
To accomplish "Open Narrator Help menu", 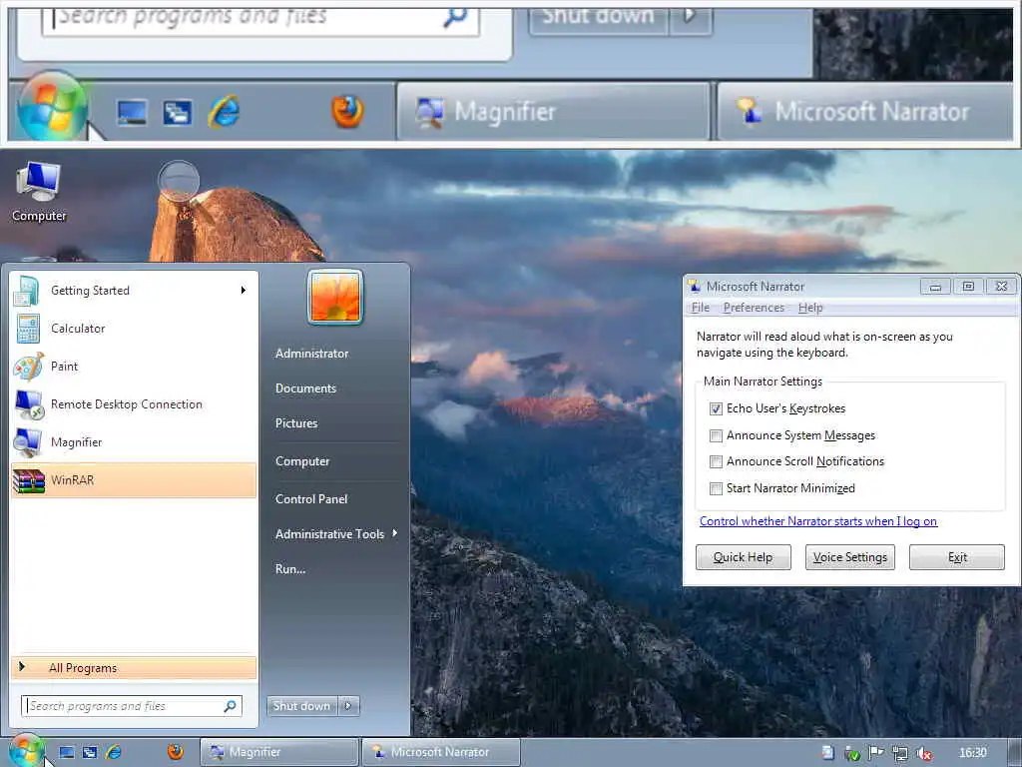I will coord(810,308).
